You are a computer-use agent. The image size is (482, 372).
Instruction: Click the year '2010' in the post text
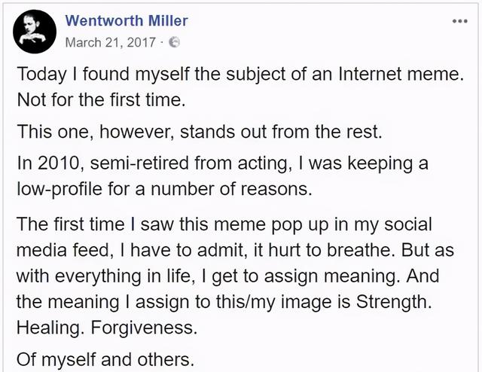pos(59,163)
